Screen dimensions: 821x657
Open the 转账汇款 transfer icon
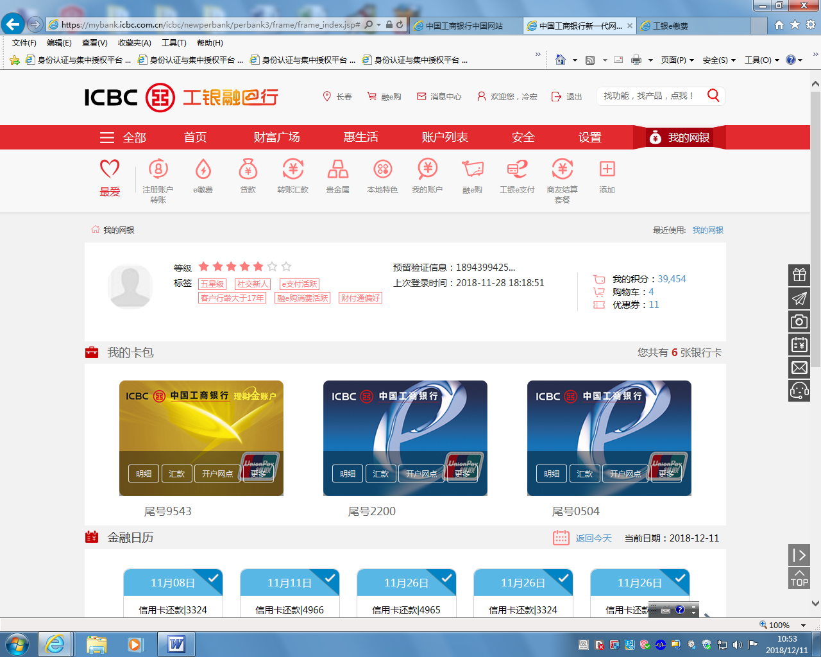point(293,169)
